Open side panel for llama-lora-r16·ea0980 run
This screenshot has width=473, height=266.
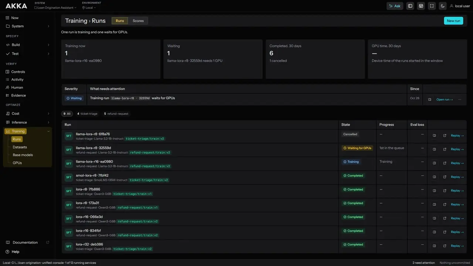click(x=434, y=163)
